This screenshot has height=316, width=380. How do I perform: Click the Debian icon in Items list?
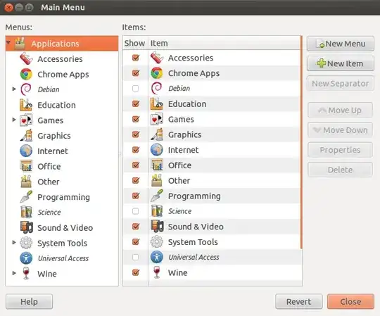156,89
